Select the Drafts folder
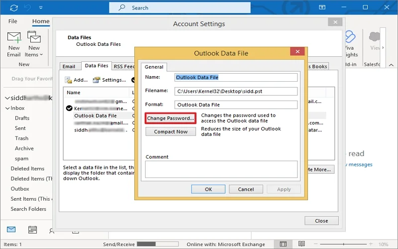 [22, 118]
